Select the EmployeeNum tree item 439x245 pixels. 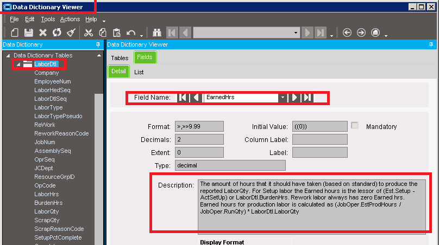[x=53, y=81]
